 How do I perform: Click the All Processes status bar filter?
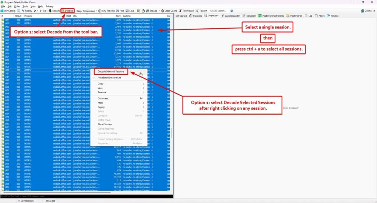pyautogui.click(x=26, y=201)
